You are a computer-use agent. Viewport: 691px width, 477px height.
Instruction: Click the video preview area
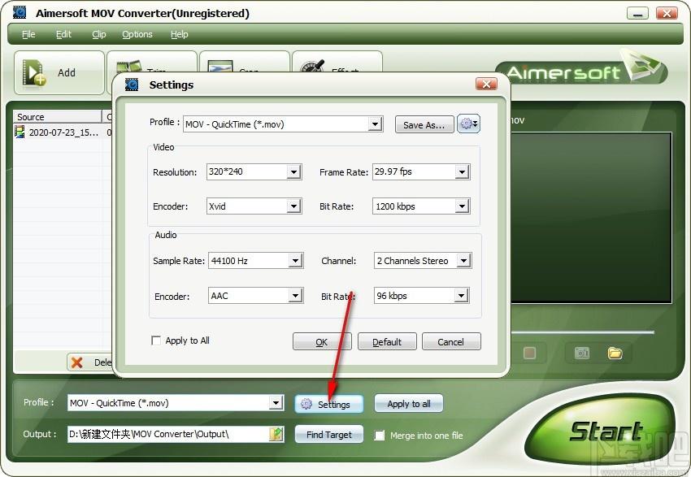click(x=591, y=218)
